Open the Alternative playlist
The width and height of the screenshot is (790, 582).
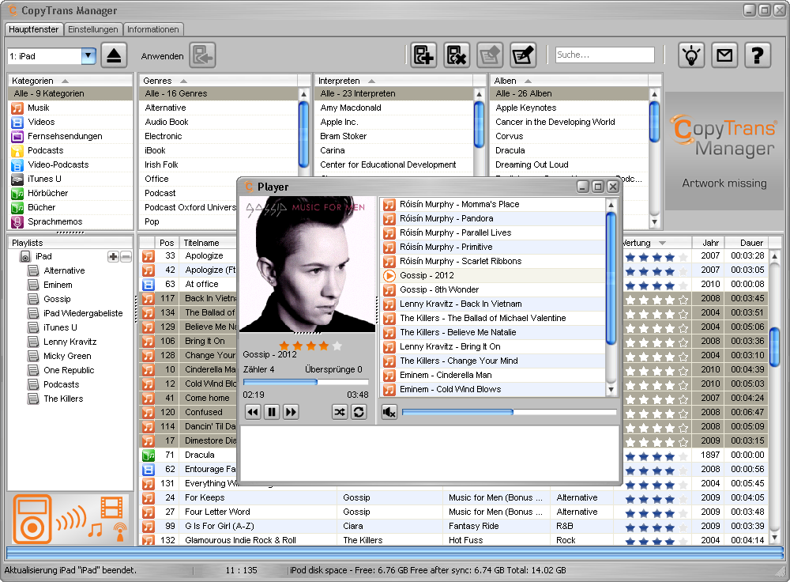tap(64, 270)
